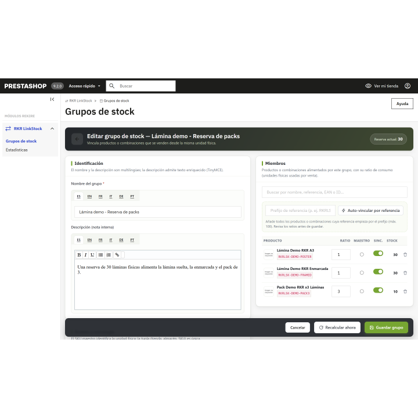The height and width of the screenshot is (418, 418).
Task: Open Lámina Demo RKR A3 thumbnail
Action: tap(269, 255)
